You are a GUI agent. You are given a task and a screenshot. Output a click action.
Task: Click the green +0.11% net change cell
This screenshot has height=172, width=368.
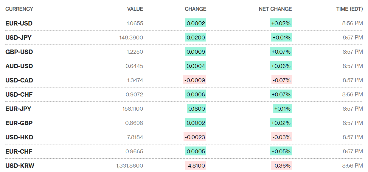point(282,109)
